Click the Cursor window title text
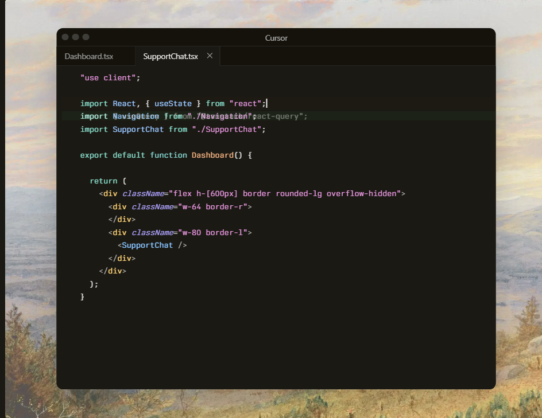The image size is (542, 418). coord(276,38)
